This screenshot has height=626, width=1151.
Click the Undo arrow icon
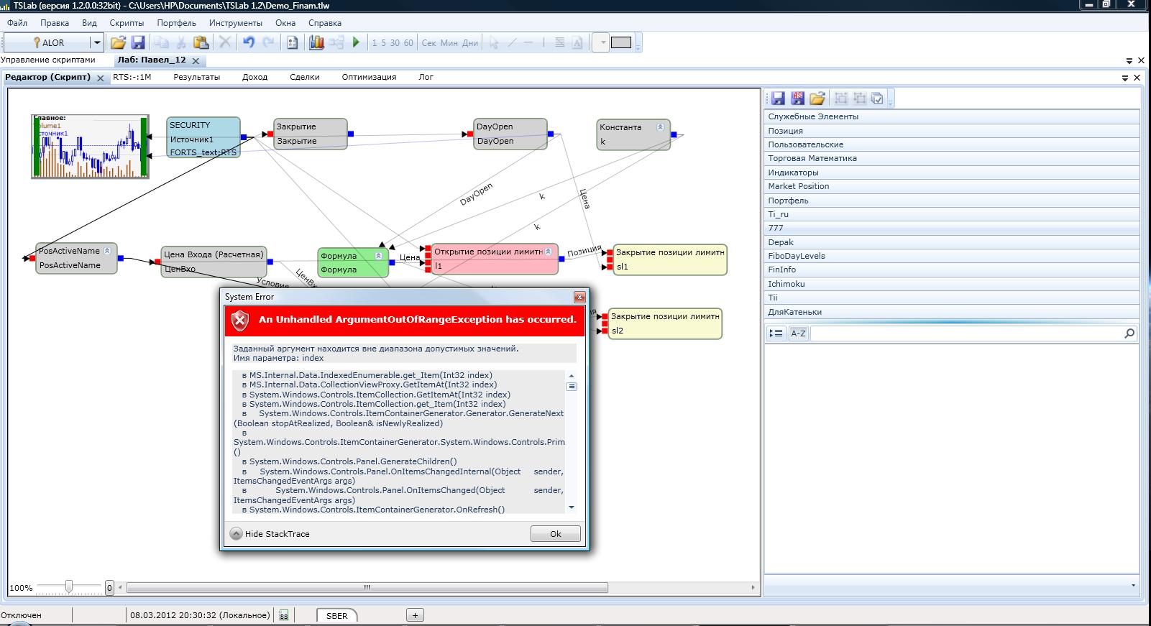point(249,42)
